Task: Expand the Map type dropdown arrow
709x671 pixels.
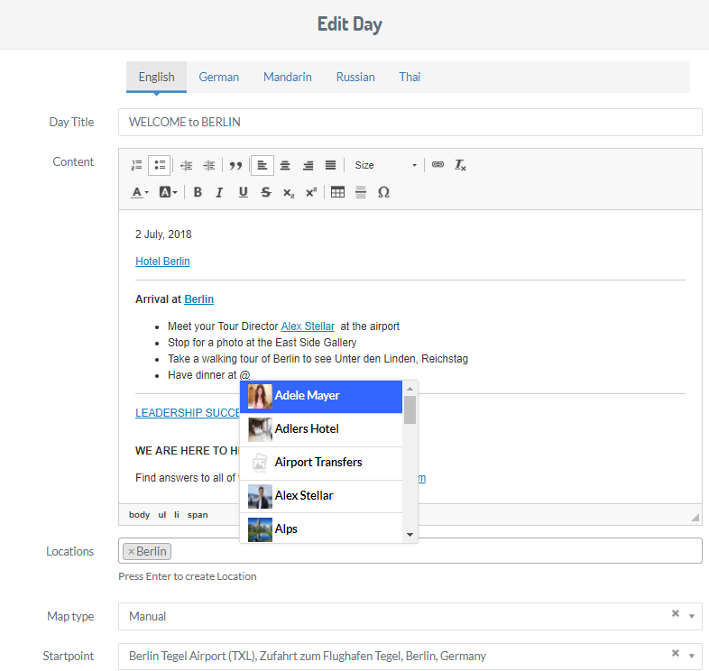Action: 691,616
